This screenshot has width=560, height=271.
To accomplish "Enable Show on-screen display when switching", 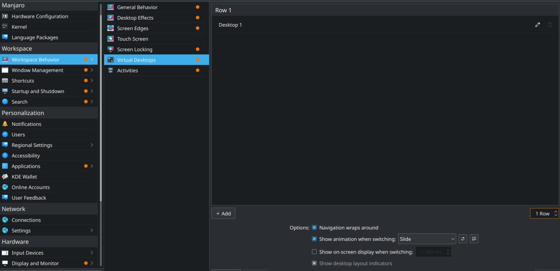I will pos(314,252).
